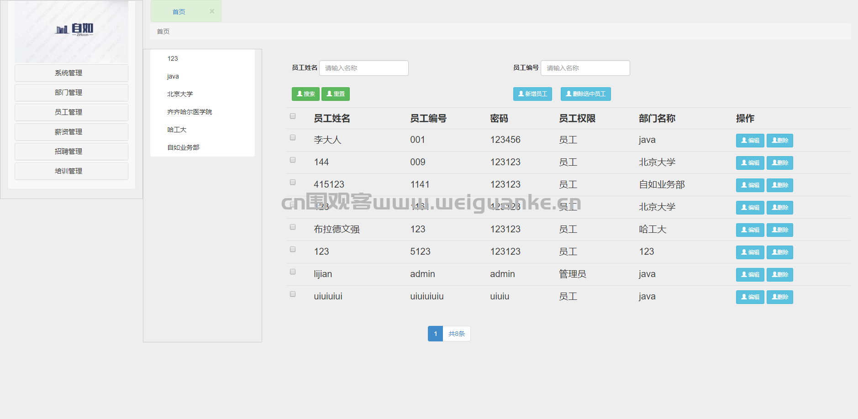Delete employee 415123 row
The image size is (858, 419).
(780, 185)
